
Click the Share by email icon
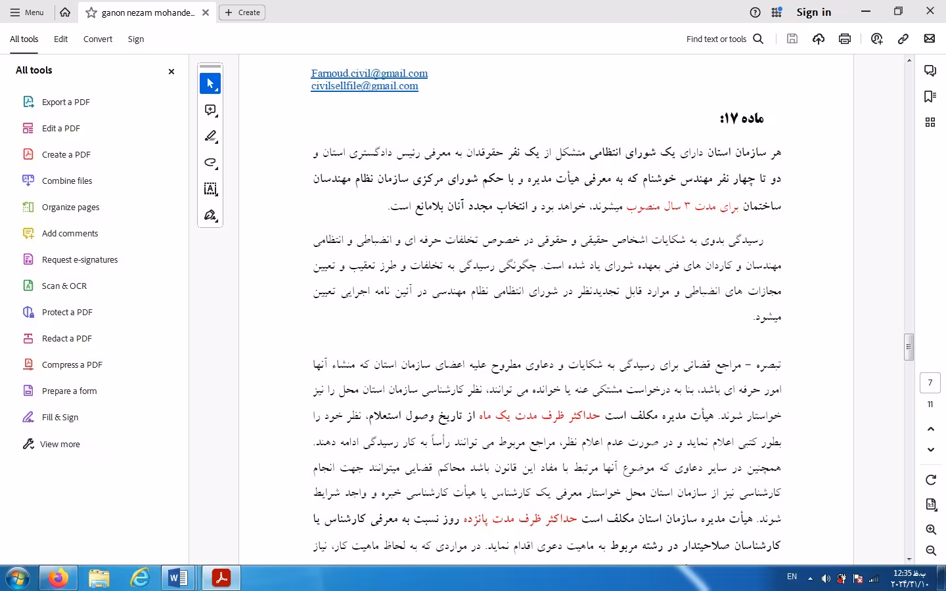pyautogui.click(x=930, y=39)
